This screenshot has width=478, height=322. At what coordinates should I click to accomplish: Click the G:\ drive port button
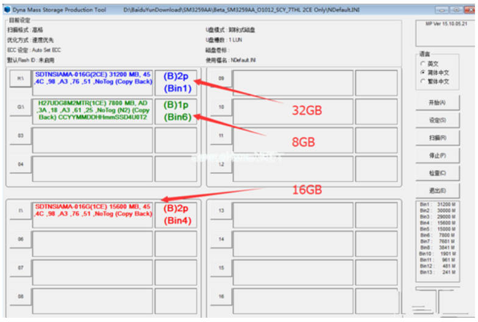tap(20, 107)
